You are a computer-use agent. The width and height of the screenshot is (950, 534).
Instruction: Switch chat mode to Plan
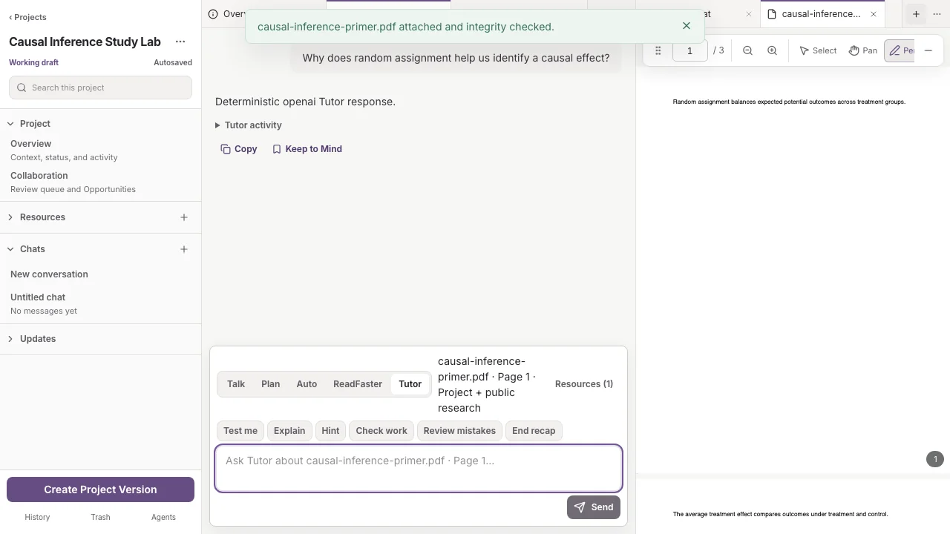(x=270, y=384)
